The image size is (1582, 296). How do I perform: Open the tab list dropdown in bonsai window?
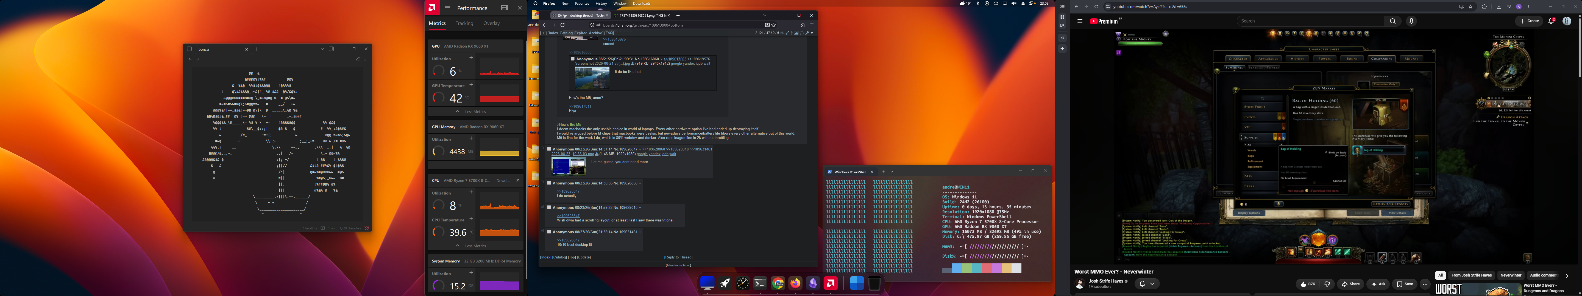click(322, 49)
